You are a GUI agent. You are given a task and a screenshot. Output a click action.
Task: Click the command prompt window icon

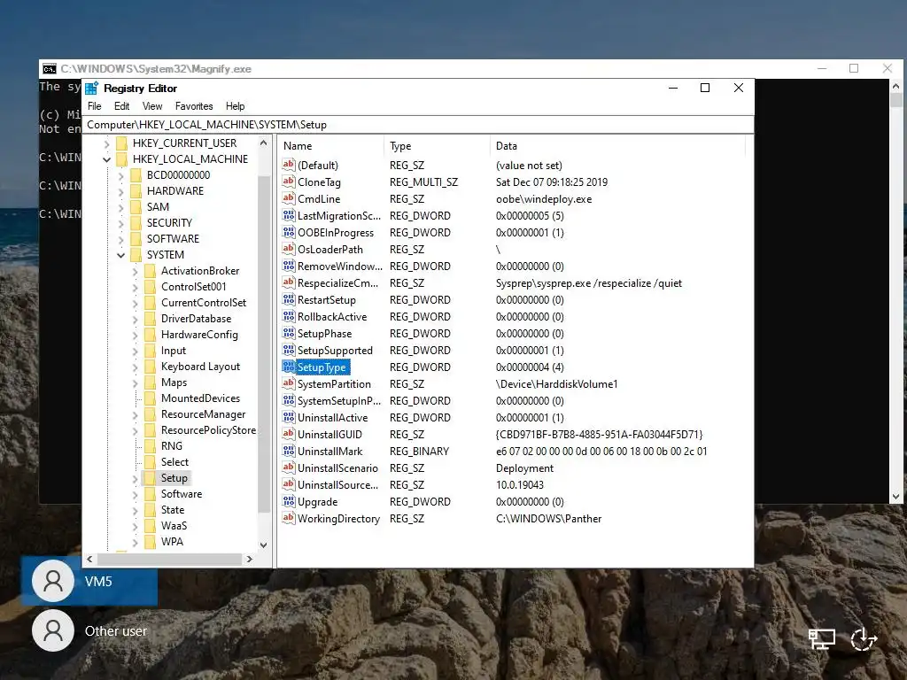(x=50, y=69)
